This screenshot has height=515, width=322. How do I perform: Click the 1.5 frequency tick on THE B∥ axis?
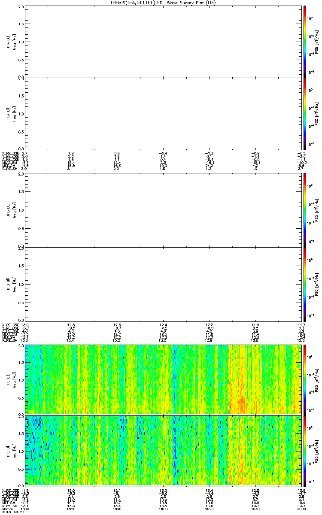coord(21,433)
